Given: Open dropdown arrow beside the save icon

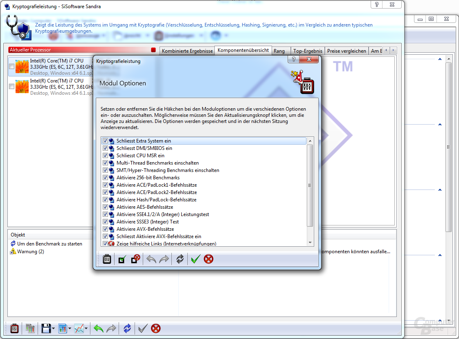Looking at the screenshot, I should click(x=53, y=328).
